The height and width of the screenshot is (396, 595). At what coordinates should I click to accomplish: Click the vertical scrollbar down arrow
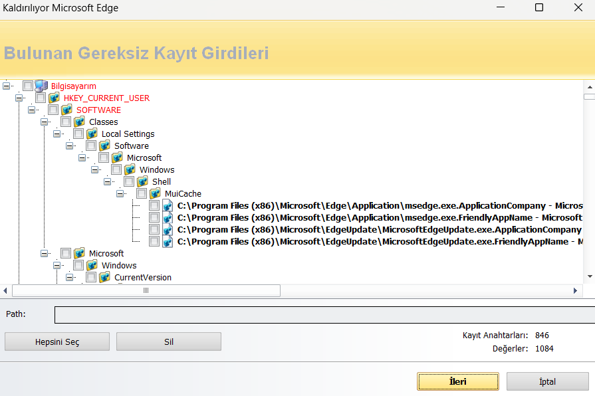(x=590, y=276)
